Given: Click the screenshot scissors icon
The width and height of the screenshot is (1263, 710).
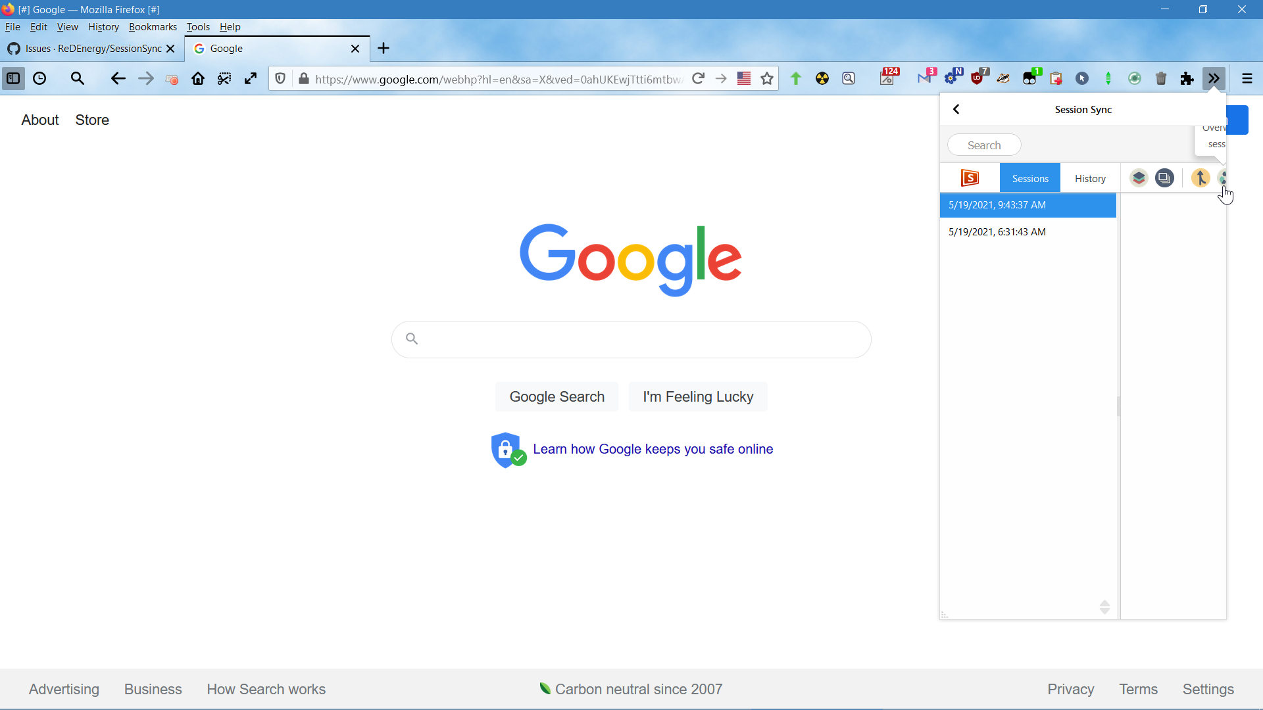Looking at the screenshot, I should click(224, 79).
